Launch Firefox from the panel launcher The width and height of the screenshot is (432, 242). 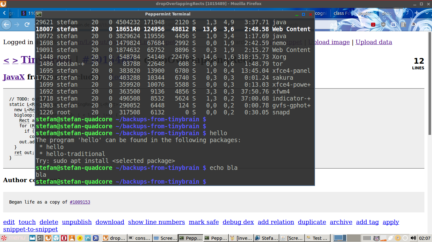[48, 238]
